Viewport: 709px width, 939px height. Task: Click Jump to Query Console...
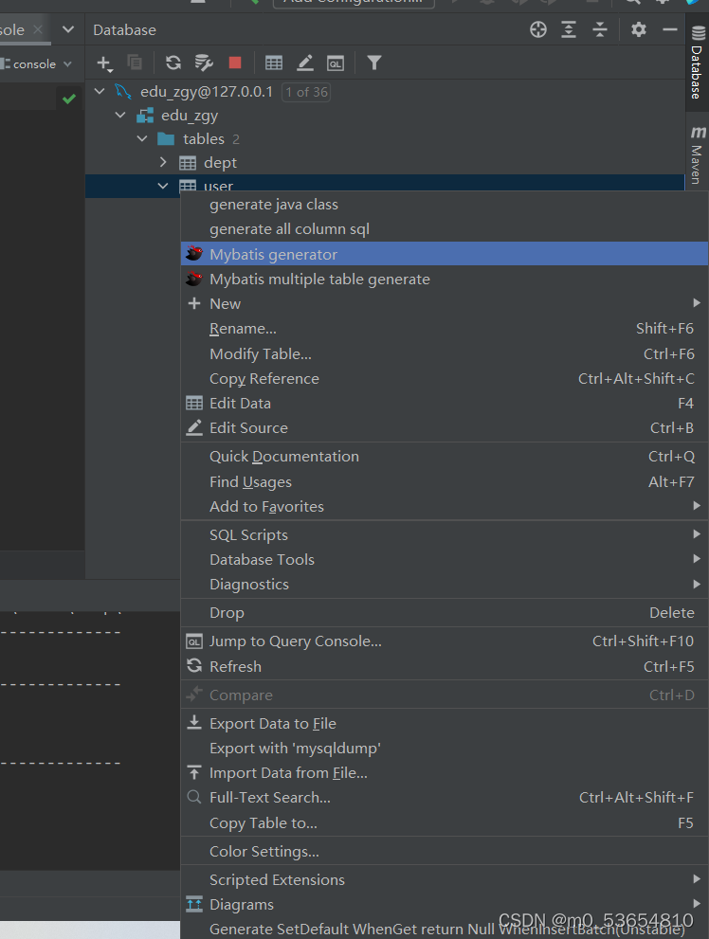click(445, 641)
